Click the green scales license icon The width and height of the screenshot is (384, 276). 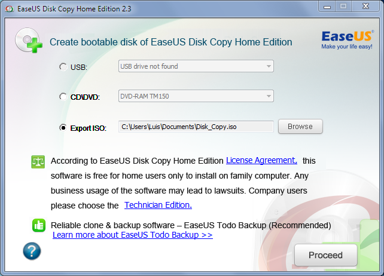(x=38, y=162)
